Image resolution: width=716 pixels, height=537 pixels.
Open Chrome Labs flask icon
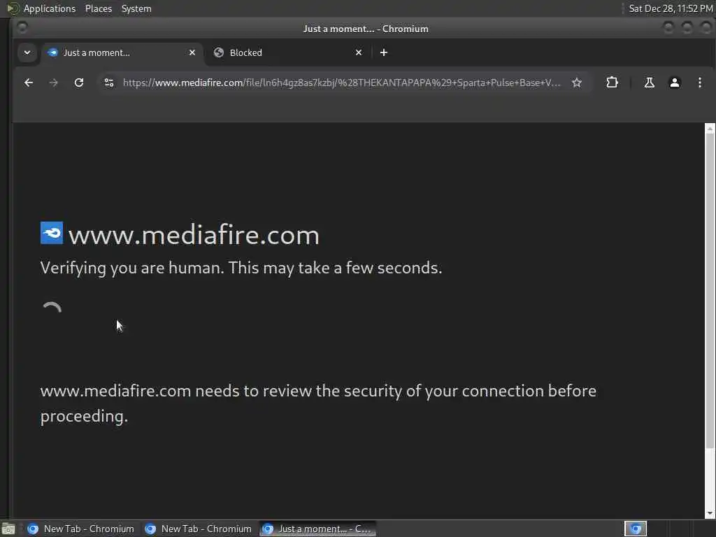(649, 83)
